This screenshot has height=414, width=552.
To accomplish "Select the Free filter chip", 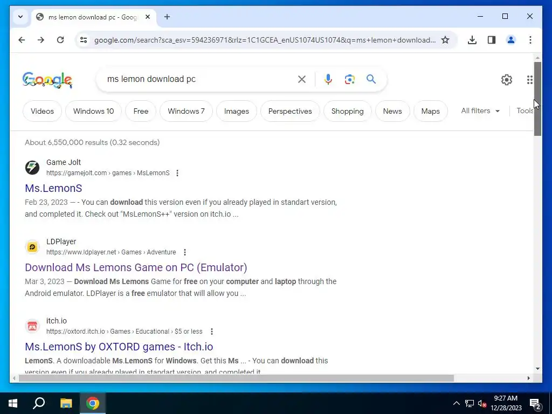I will coord(141,111).
